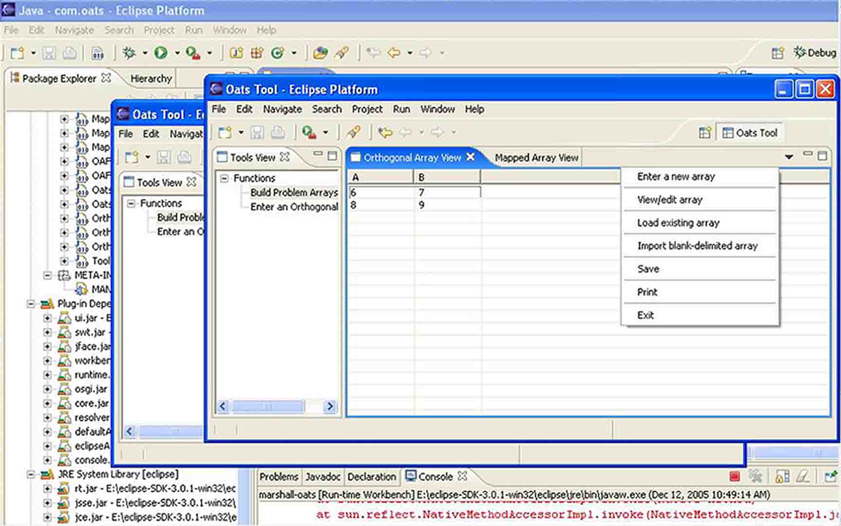
Task: Select Declaration tab in bottom panel
Action: (x=372, y=476)
